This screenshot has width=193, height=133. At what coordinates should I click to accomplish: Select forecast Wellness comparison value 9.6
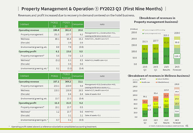81,112
